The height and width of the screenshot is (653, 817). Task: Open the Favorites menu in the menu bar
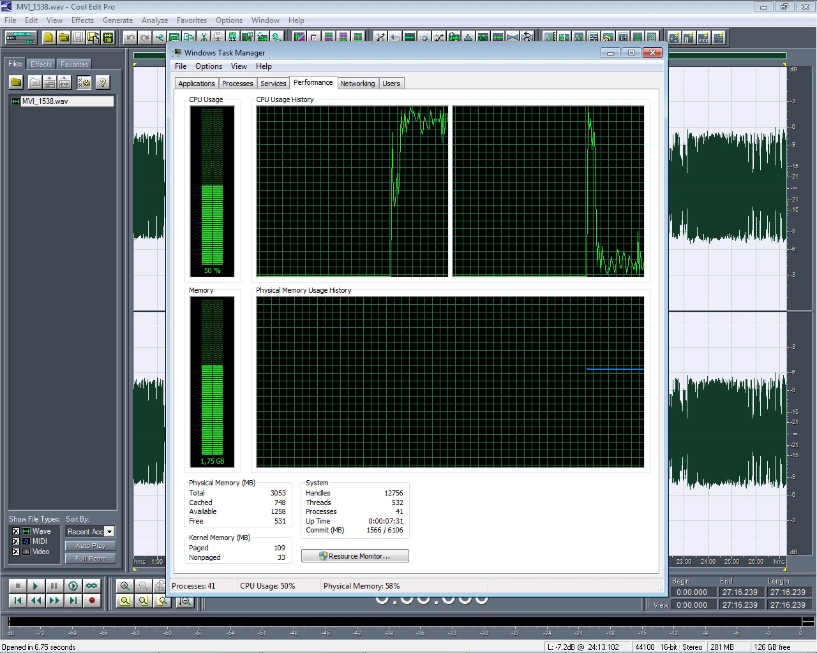(191, 20)
